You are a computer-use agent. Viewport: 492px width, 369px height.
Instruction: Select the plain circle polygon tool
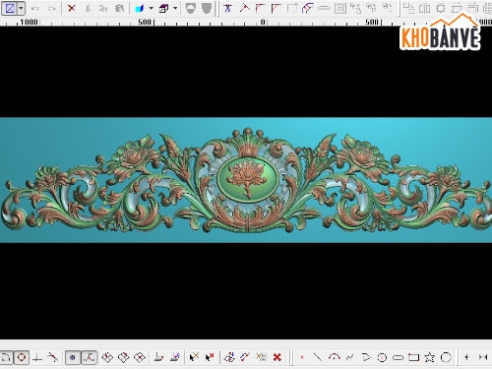pyautogui.click(x=446, y=357)
